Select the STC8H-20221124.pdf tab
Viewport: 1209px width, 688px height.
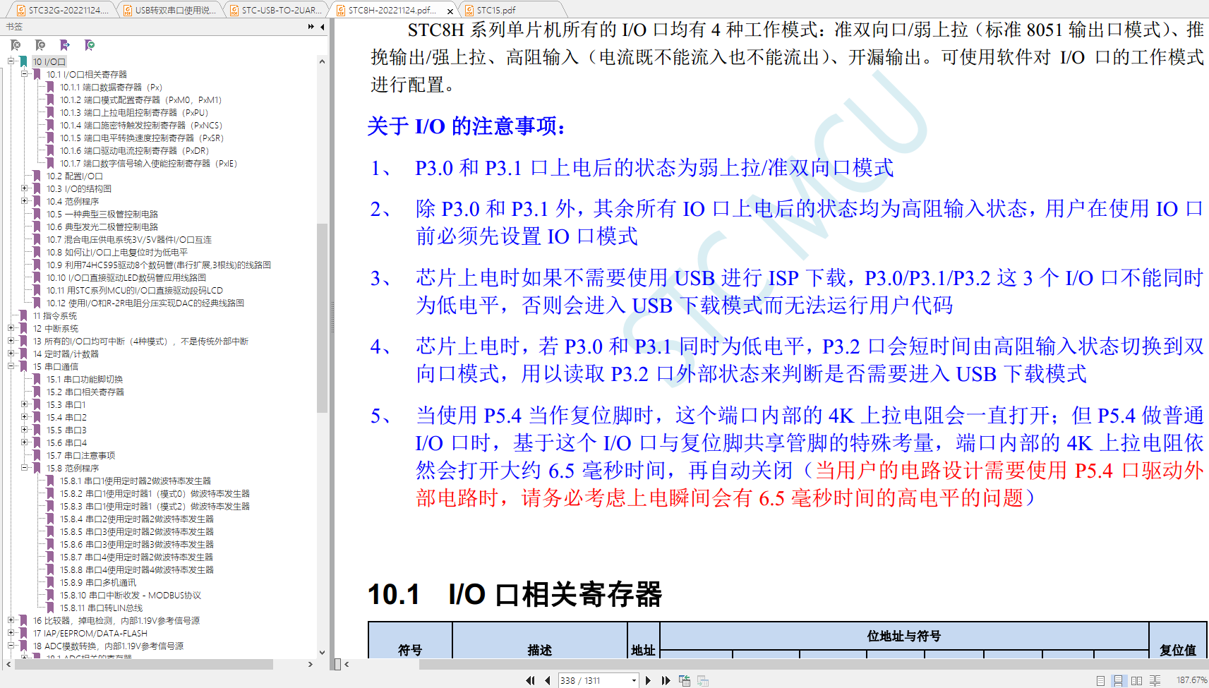click(x=385, y=10)
